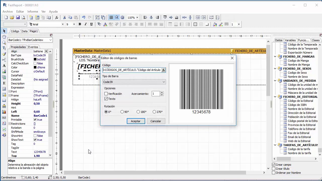Click the align tops icon

165,17
